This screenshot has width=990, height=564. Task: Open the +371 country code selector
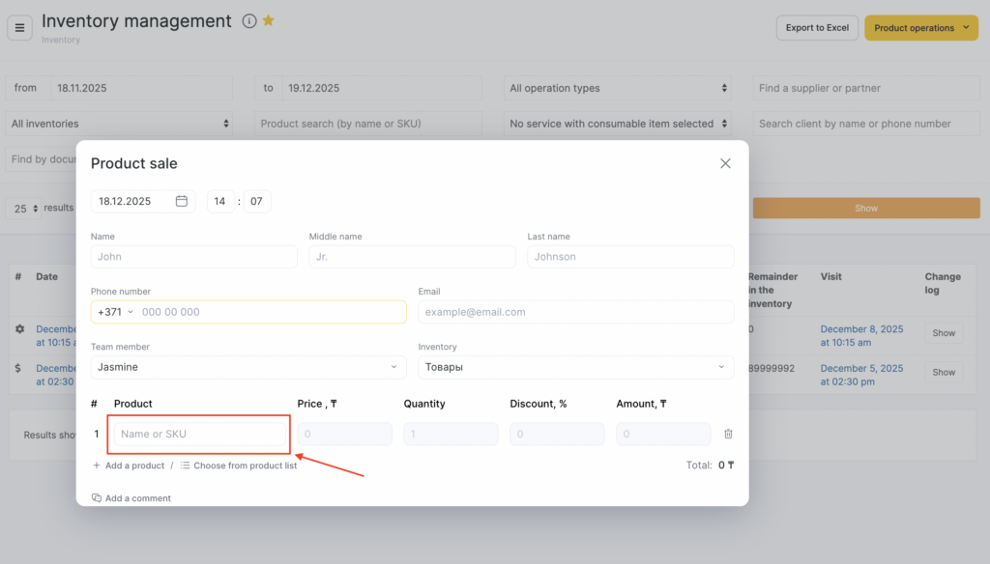(x=115, y=312)
